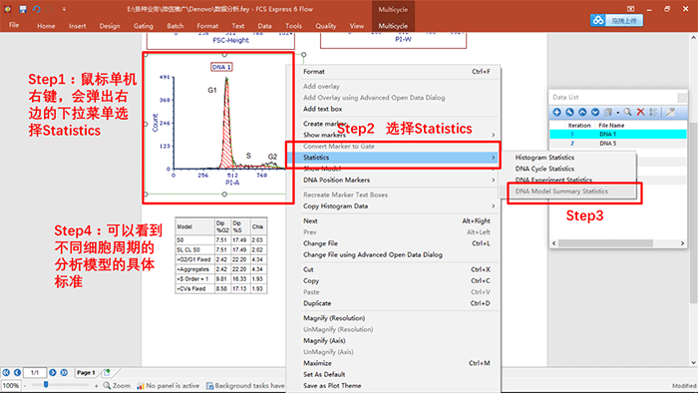Screen dimensions: 698x393
Task: Click the blue down-arrow icon in Data List
Action: (595, 112)
